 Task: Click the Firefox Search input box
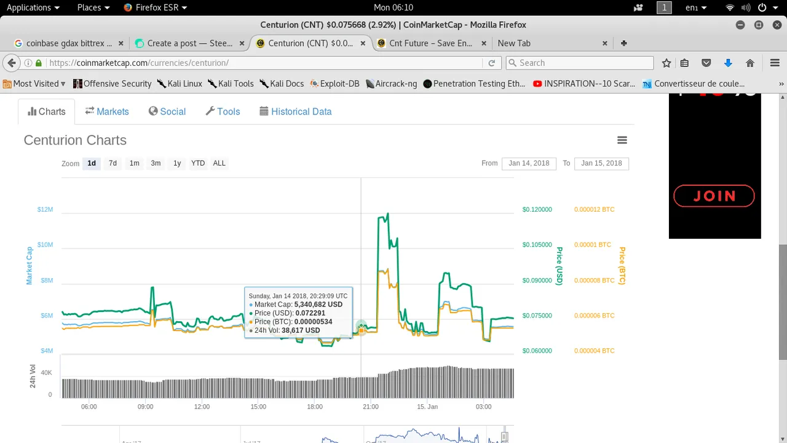[x=580, y=63]
